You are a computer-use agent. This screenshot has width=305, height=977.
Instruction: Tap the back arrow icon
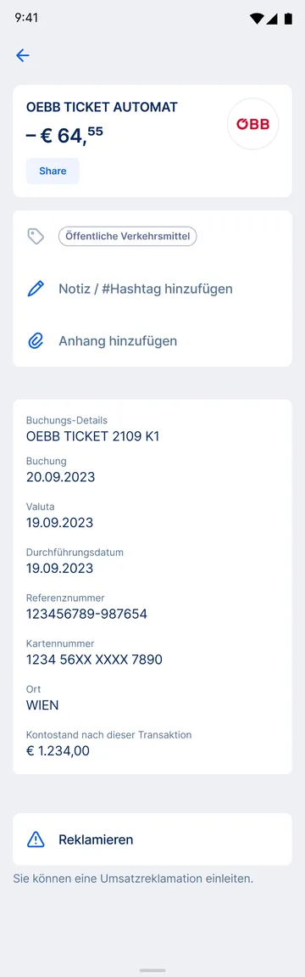coord(23,55)
